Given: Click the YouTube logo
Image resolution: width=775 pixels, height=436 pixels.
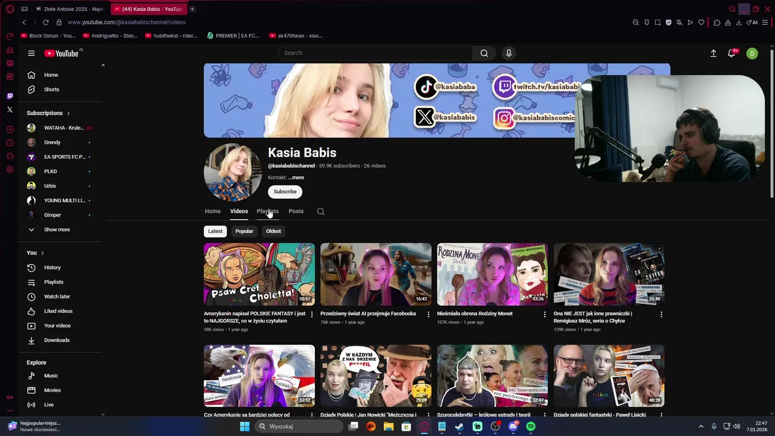Looking at the screenshot, I should [x=62, y=53].
